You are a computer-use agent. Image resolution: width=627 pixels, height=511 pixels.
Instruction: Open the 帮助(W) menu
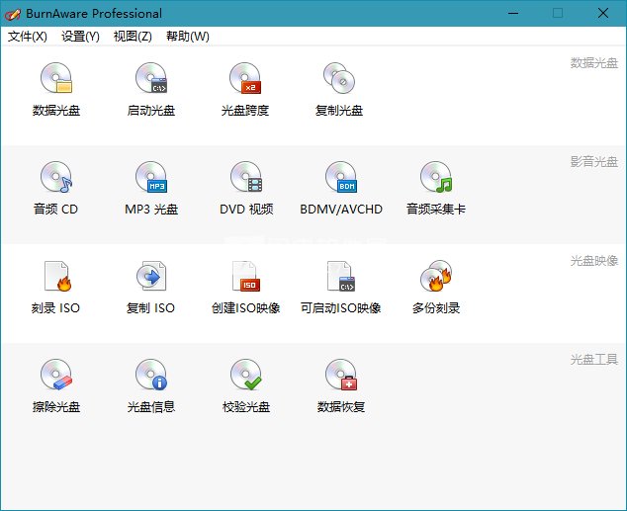[x=188, y=37]
